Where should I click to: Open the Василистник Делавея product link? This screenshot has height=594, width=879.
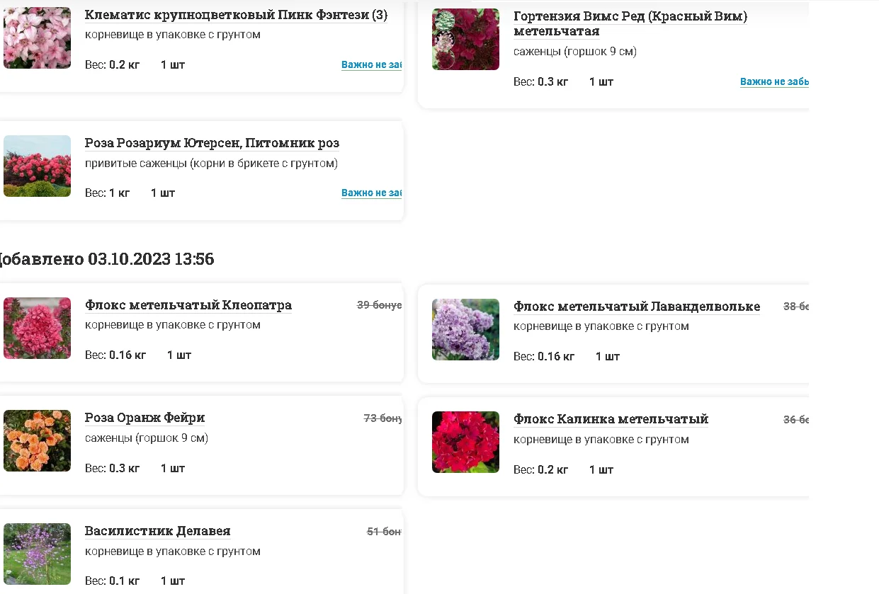pyautogui.click(x=157, y=531)
